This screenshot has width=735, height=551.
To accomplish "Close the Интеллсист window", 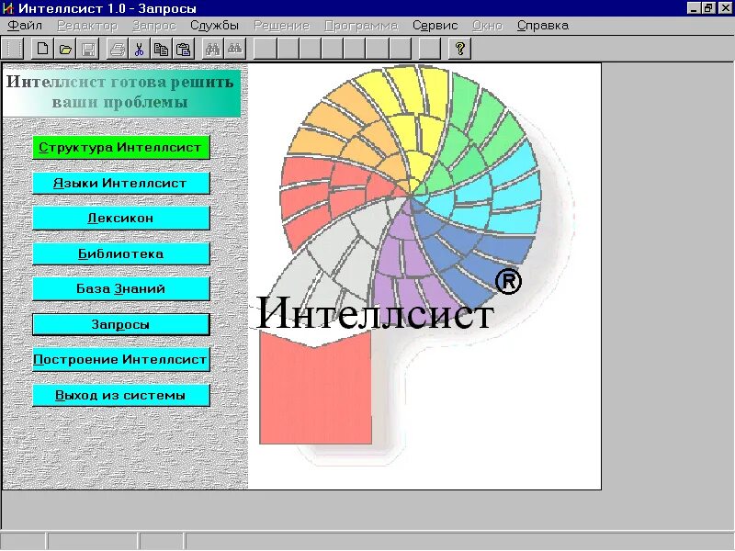I will pos(725,8).
